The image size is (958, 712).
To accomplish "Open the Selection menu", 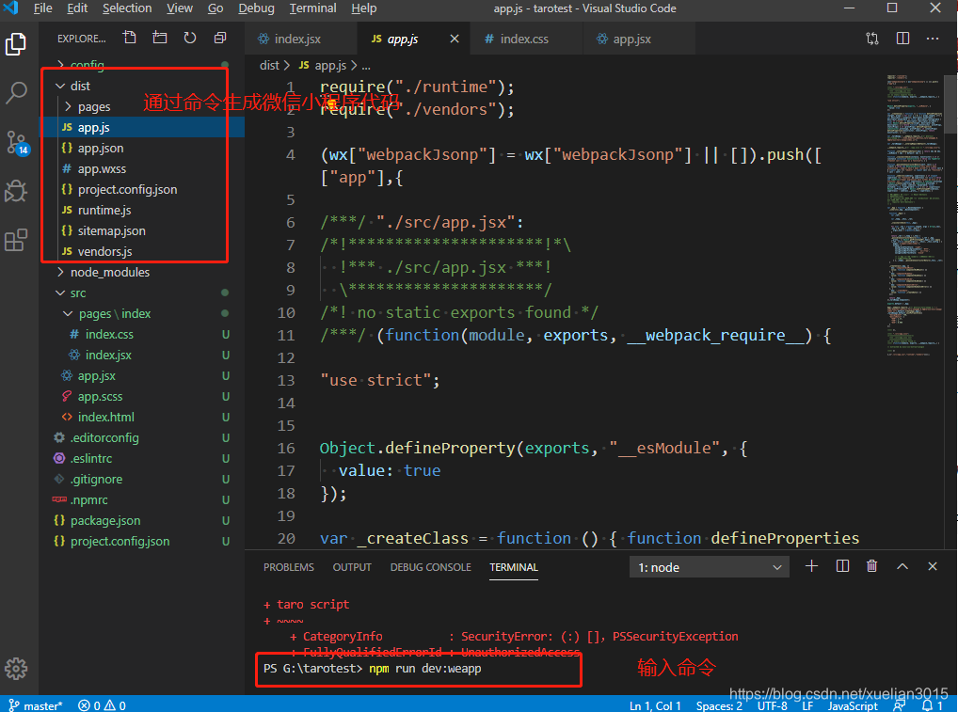I will [x=127, y=8].
